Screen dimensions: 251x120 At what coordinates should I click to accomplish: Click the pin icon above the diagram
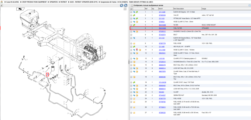2,5
